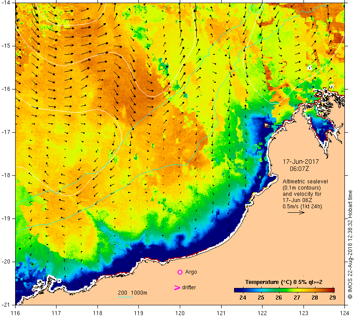Click the color bar value '28'
Screen dimensions: 356x316
(315, 298)
